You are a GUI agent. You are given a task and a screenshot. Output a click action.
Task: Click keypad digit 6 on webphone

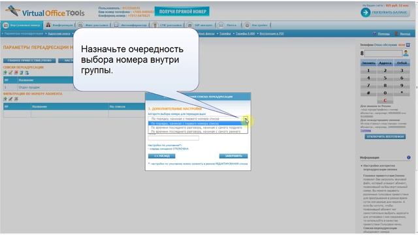402,78
